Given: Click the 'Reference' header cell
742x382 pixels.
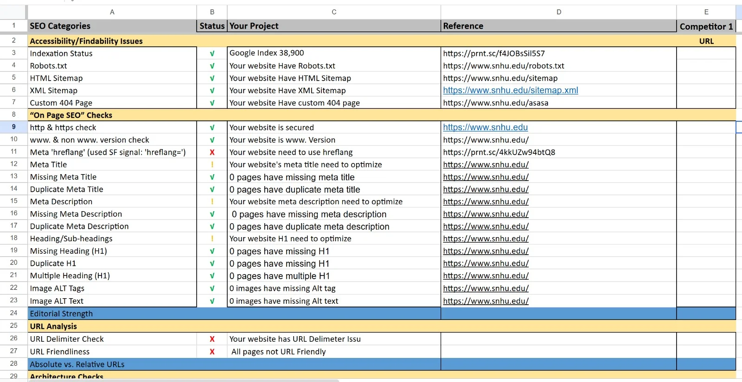Looking at the screenshot, I should coord(559,26).
